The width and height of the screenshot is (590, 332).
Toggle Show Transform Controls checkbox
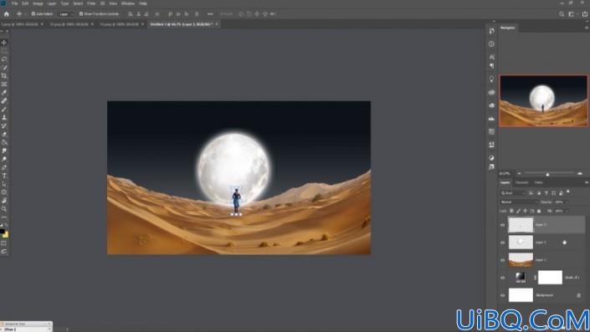81,14
